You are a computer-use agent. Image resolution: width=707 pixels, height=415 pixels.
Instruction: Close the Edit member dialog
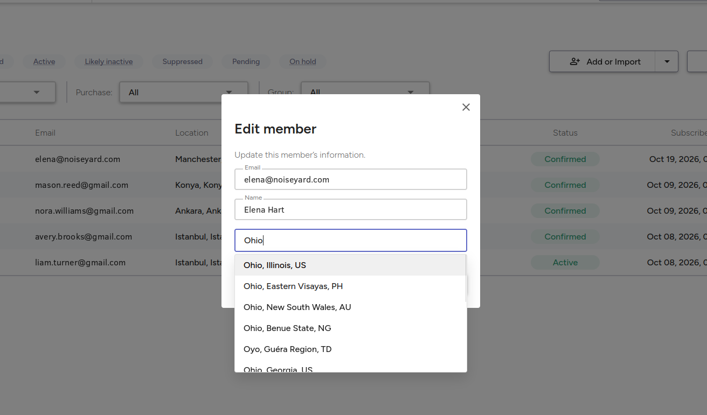pos(466,107)
